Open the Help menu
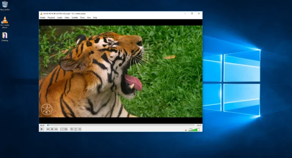 tap(95, 17)
